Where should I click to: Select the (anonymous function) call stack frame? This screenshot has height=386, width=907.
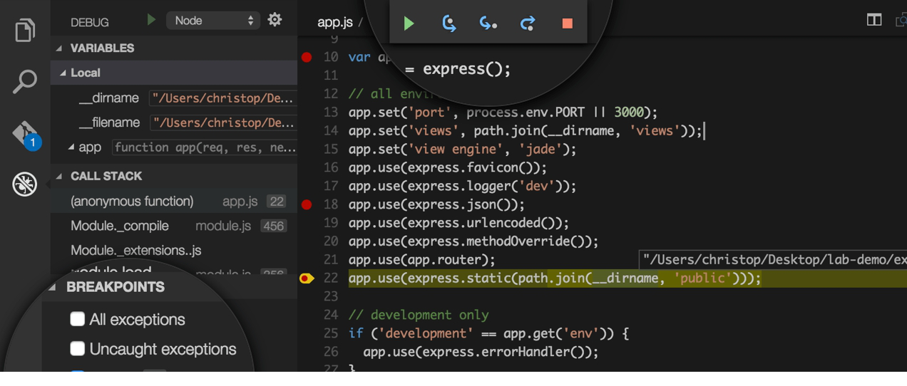pyautogui.click(x=174, y=202)
